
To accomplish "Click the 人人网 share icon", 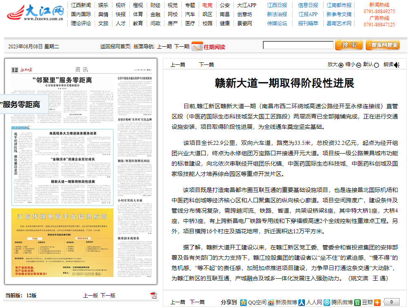I will (302, 302).
